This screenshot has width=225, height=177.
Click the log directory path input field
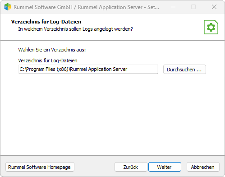pyautogui.click(x=88, y=69)
